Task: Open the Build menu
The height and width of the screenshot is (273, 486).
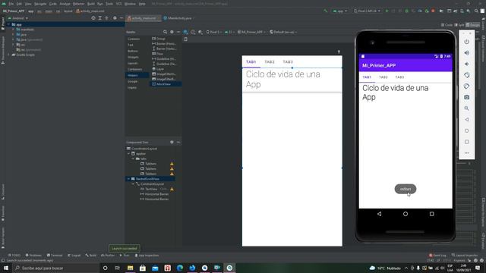Action: 91,4
